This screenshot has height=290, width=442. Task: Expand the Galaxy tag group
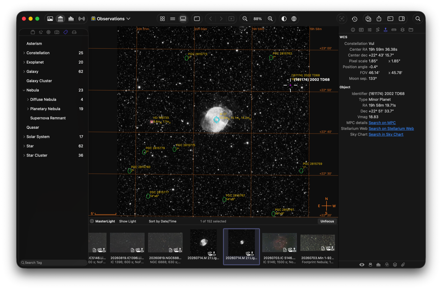coord(24,72)
